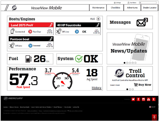Open the VesselView Mobile News/Updates banner

click(x=130, y=48)
